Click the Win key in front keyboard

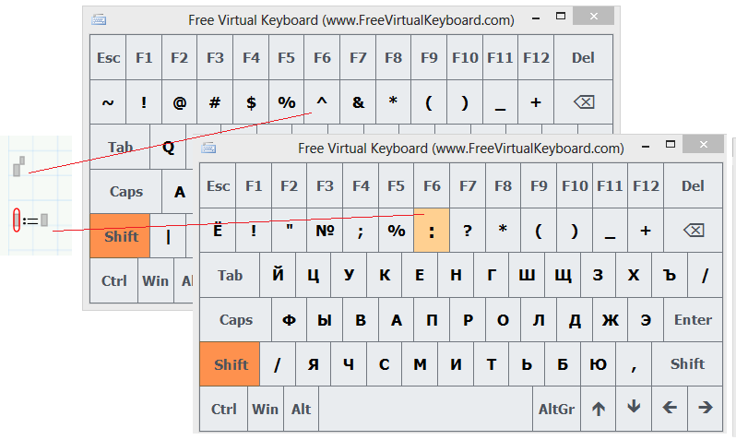tap(266, 409)
